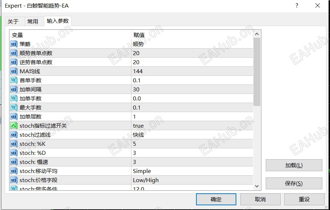Click the 保存(S) button

[x=294, y=183]
